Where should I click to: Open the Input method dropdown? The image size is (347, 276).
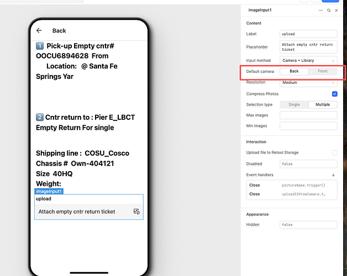click(x=308, y=60)
